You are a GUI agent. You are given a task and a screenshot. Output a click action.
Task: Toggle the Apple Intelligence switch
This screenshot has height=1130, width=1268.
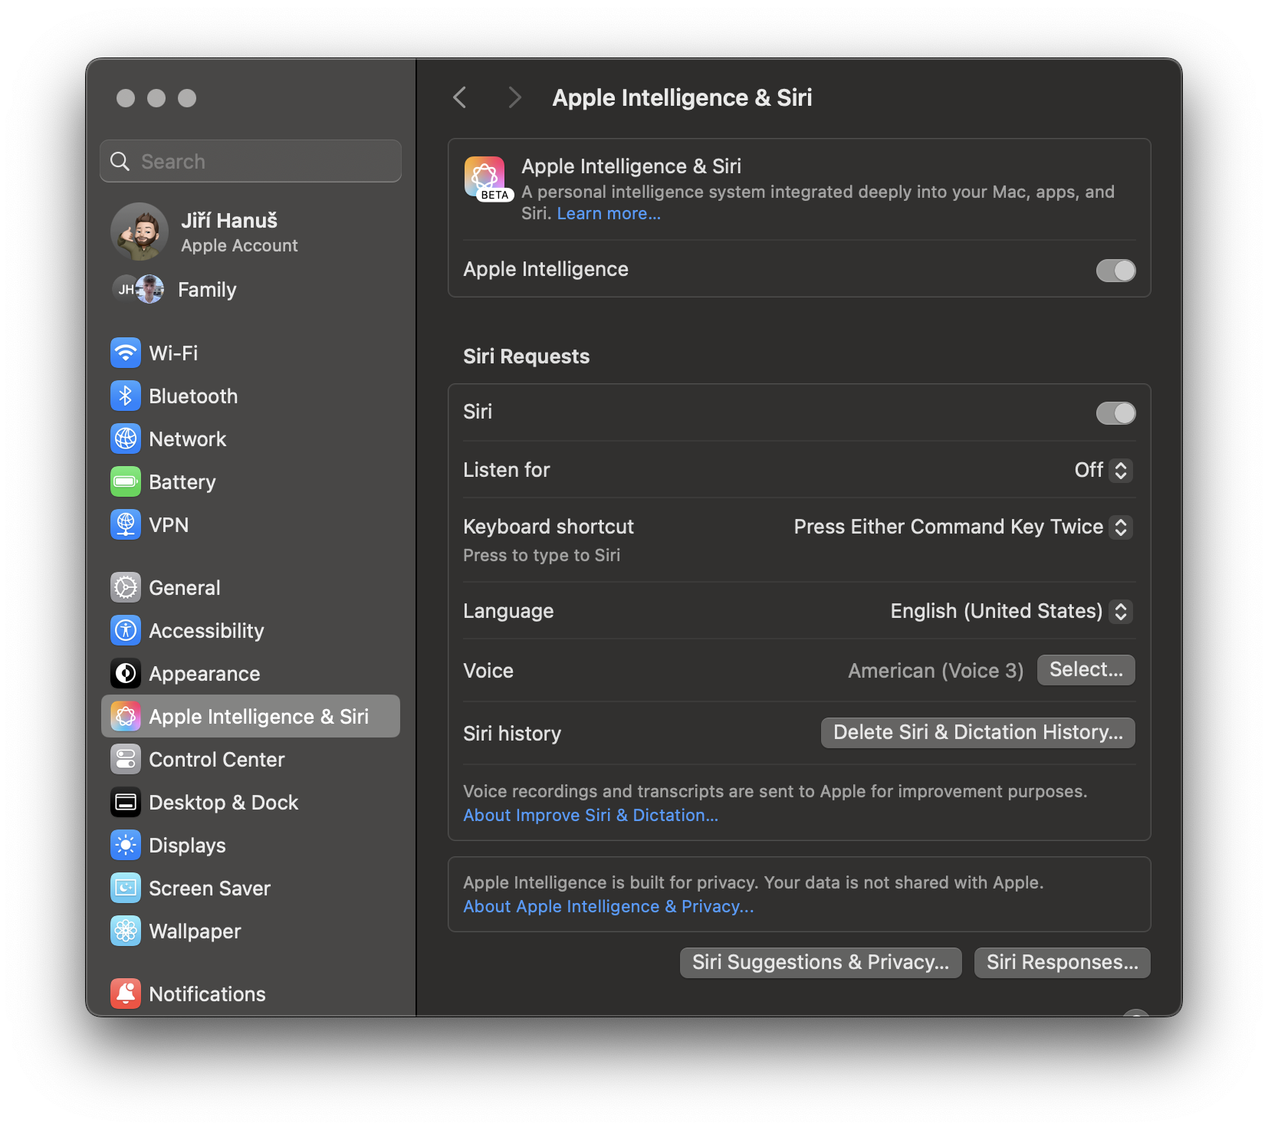click(1115, 270)
